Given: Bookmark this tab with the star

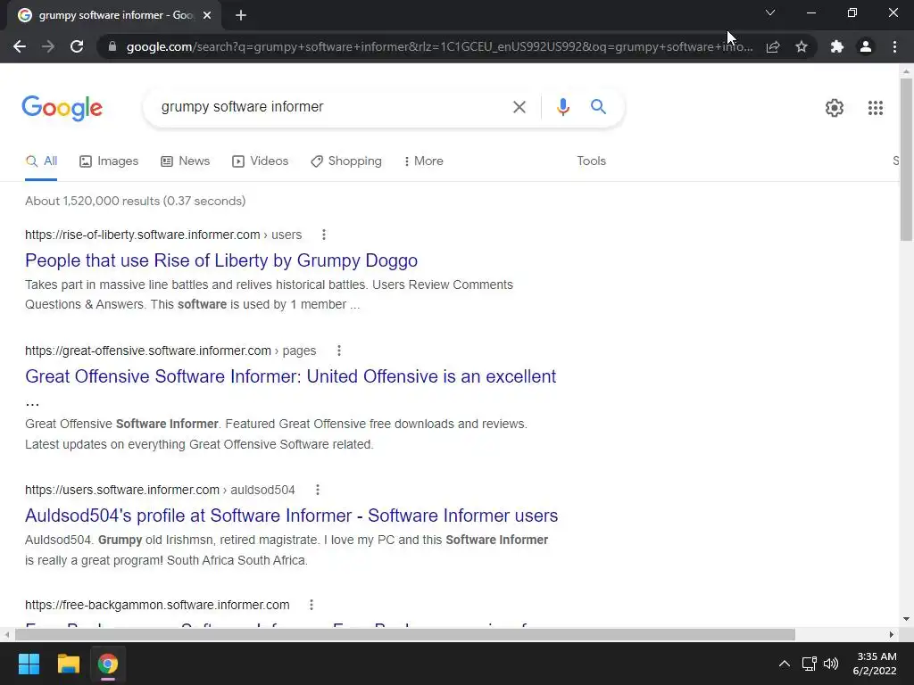Looking at the screenshot, I should pos(802,46).
